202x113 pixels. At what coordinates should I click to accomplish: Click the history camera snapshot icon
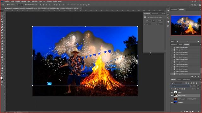[x=195, y=77]
